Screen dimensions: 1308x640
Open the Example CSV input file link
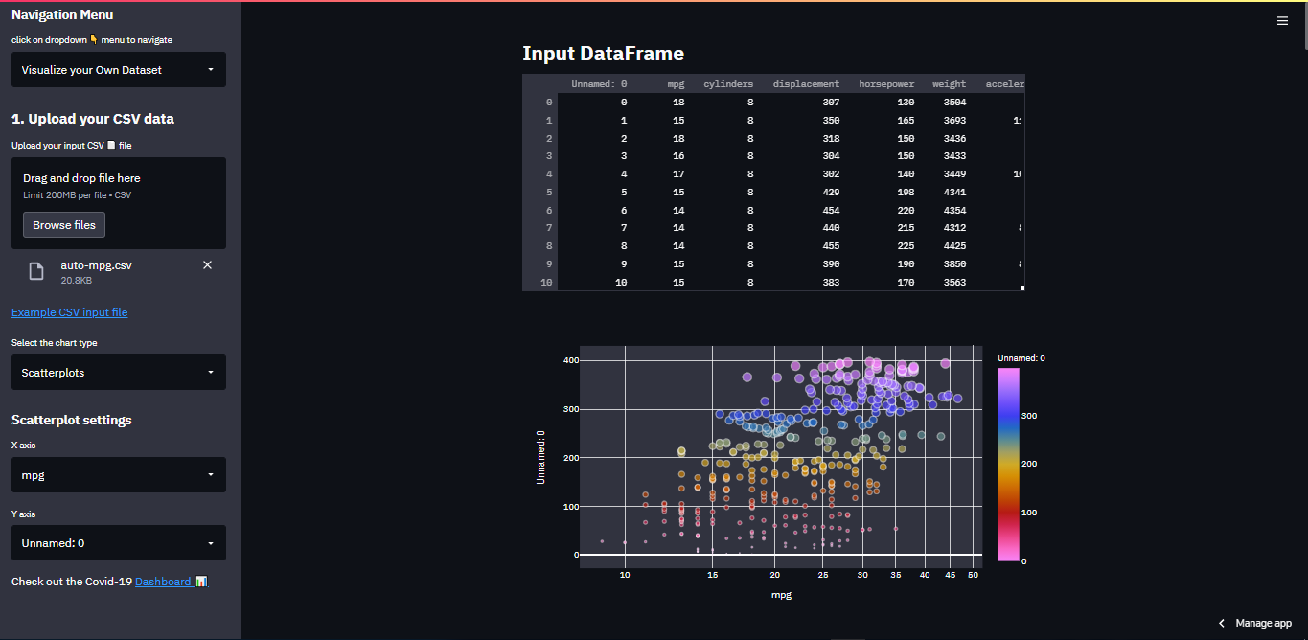coord(69,312)
